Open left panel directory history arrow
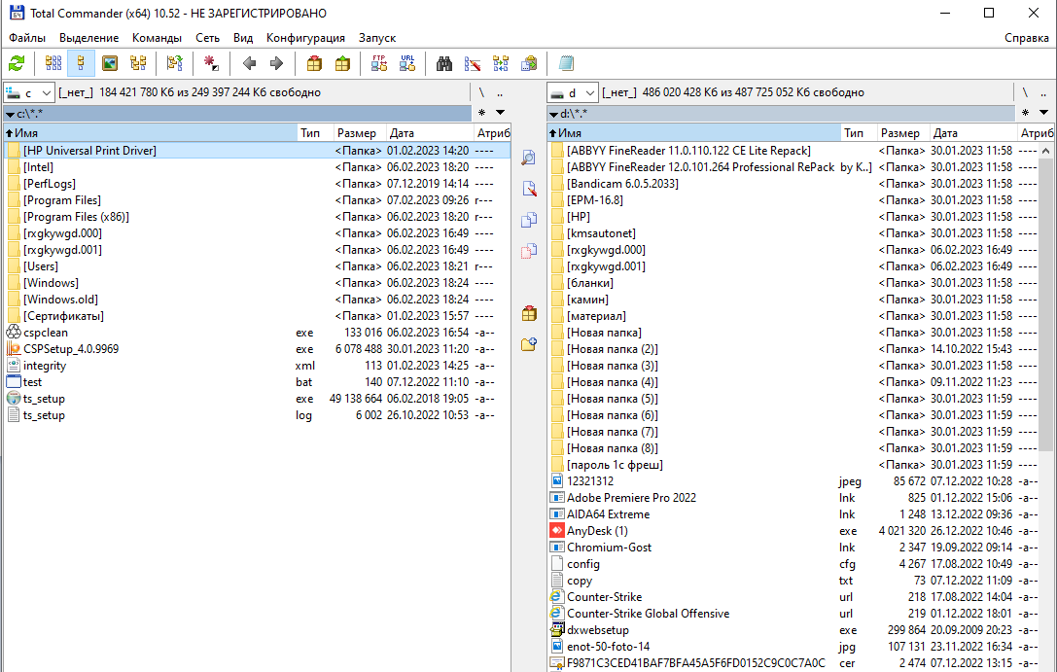1057x672 pixels. point(500,113)
